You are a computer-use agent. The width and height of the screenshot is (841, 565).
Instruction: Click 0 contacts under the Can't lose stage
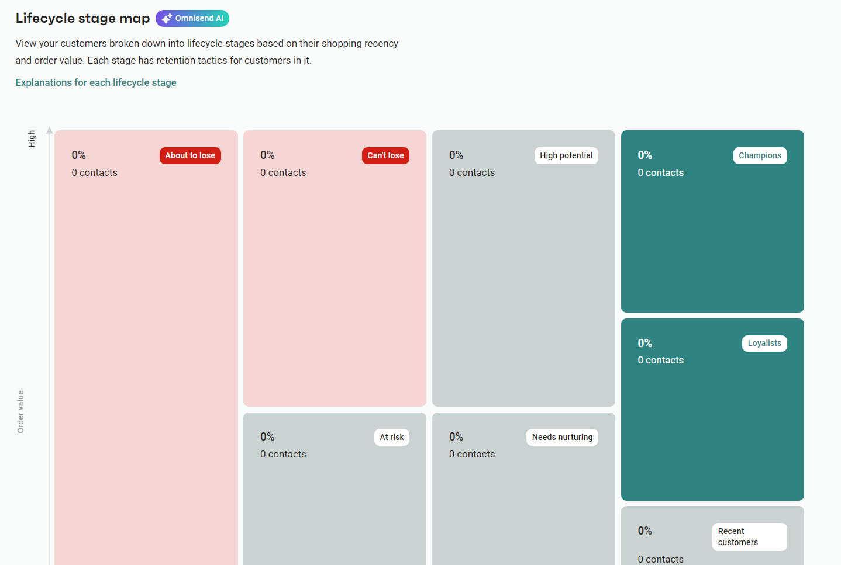(x=283, y=172)
